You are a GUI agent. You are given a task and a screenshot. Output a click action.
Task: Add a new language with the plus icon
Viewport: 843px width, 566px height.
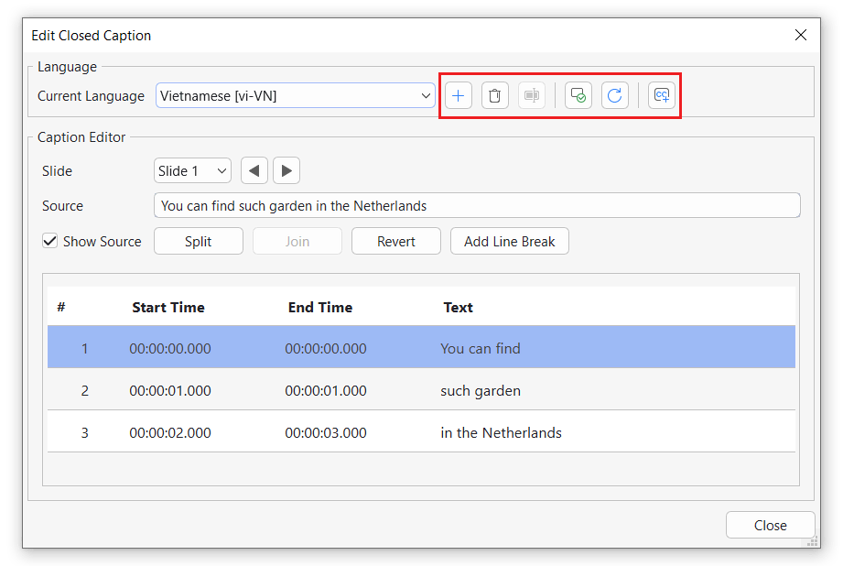pyautogui.click(x=458, y=94)
